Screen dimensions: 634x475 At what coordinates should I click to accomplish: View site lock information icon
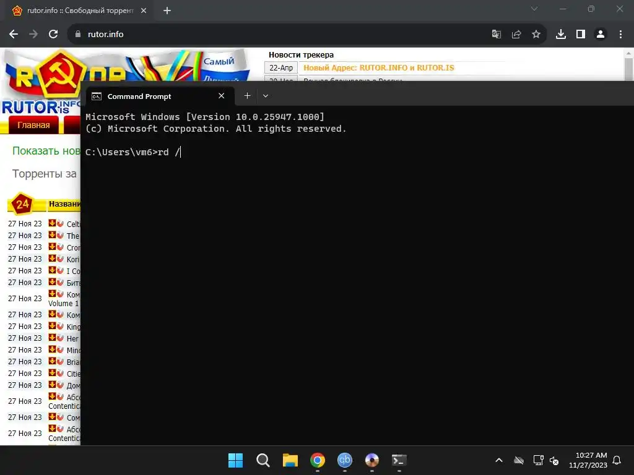78,35
